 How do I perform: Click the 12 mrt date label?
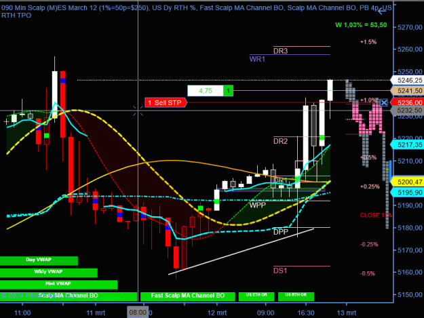pyautogui.click(x=217, y=313)
